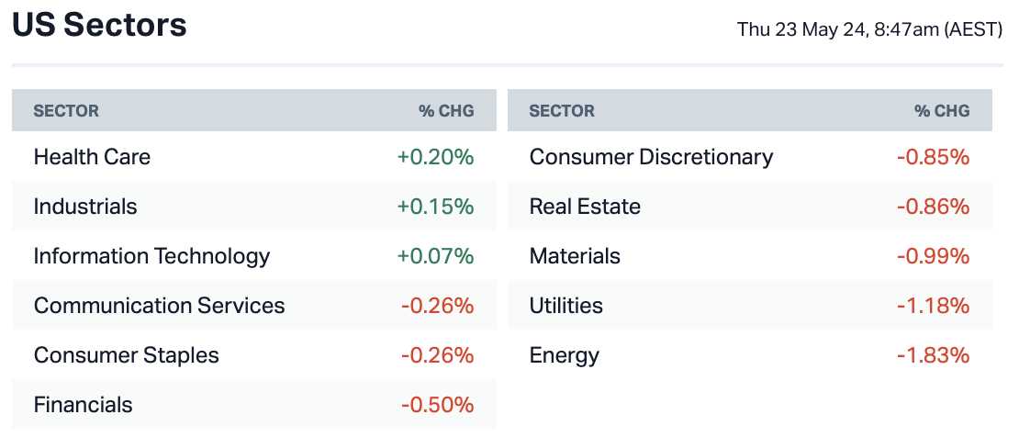Screen dimensions: 1019x448
Task: Select the Industrials sector row
Action: click(85, 207)
